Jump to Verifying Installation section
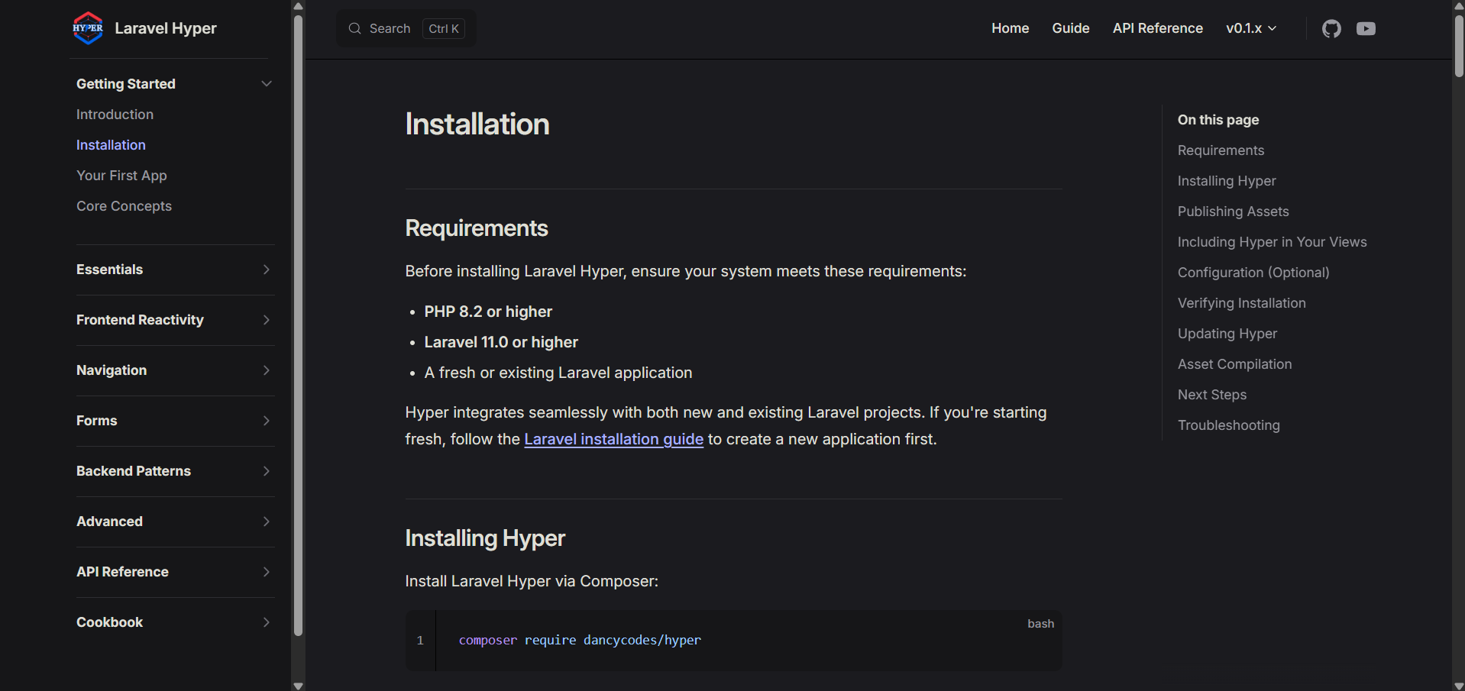1465x691 pixels. (x=1241, y=303)
